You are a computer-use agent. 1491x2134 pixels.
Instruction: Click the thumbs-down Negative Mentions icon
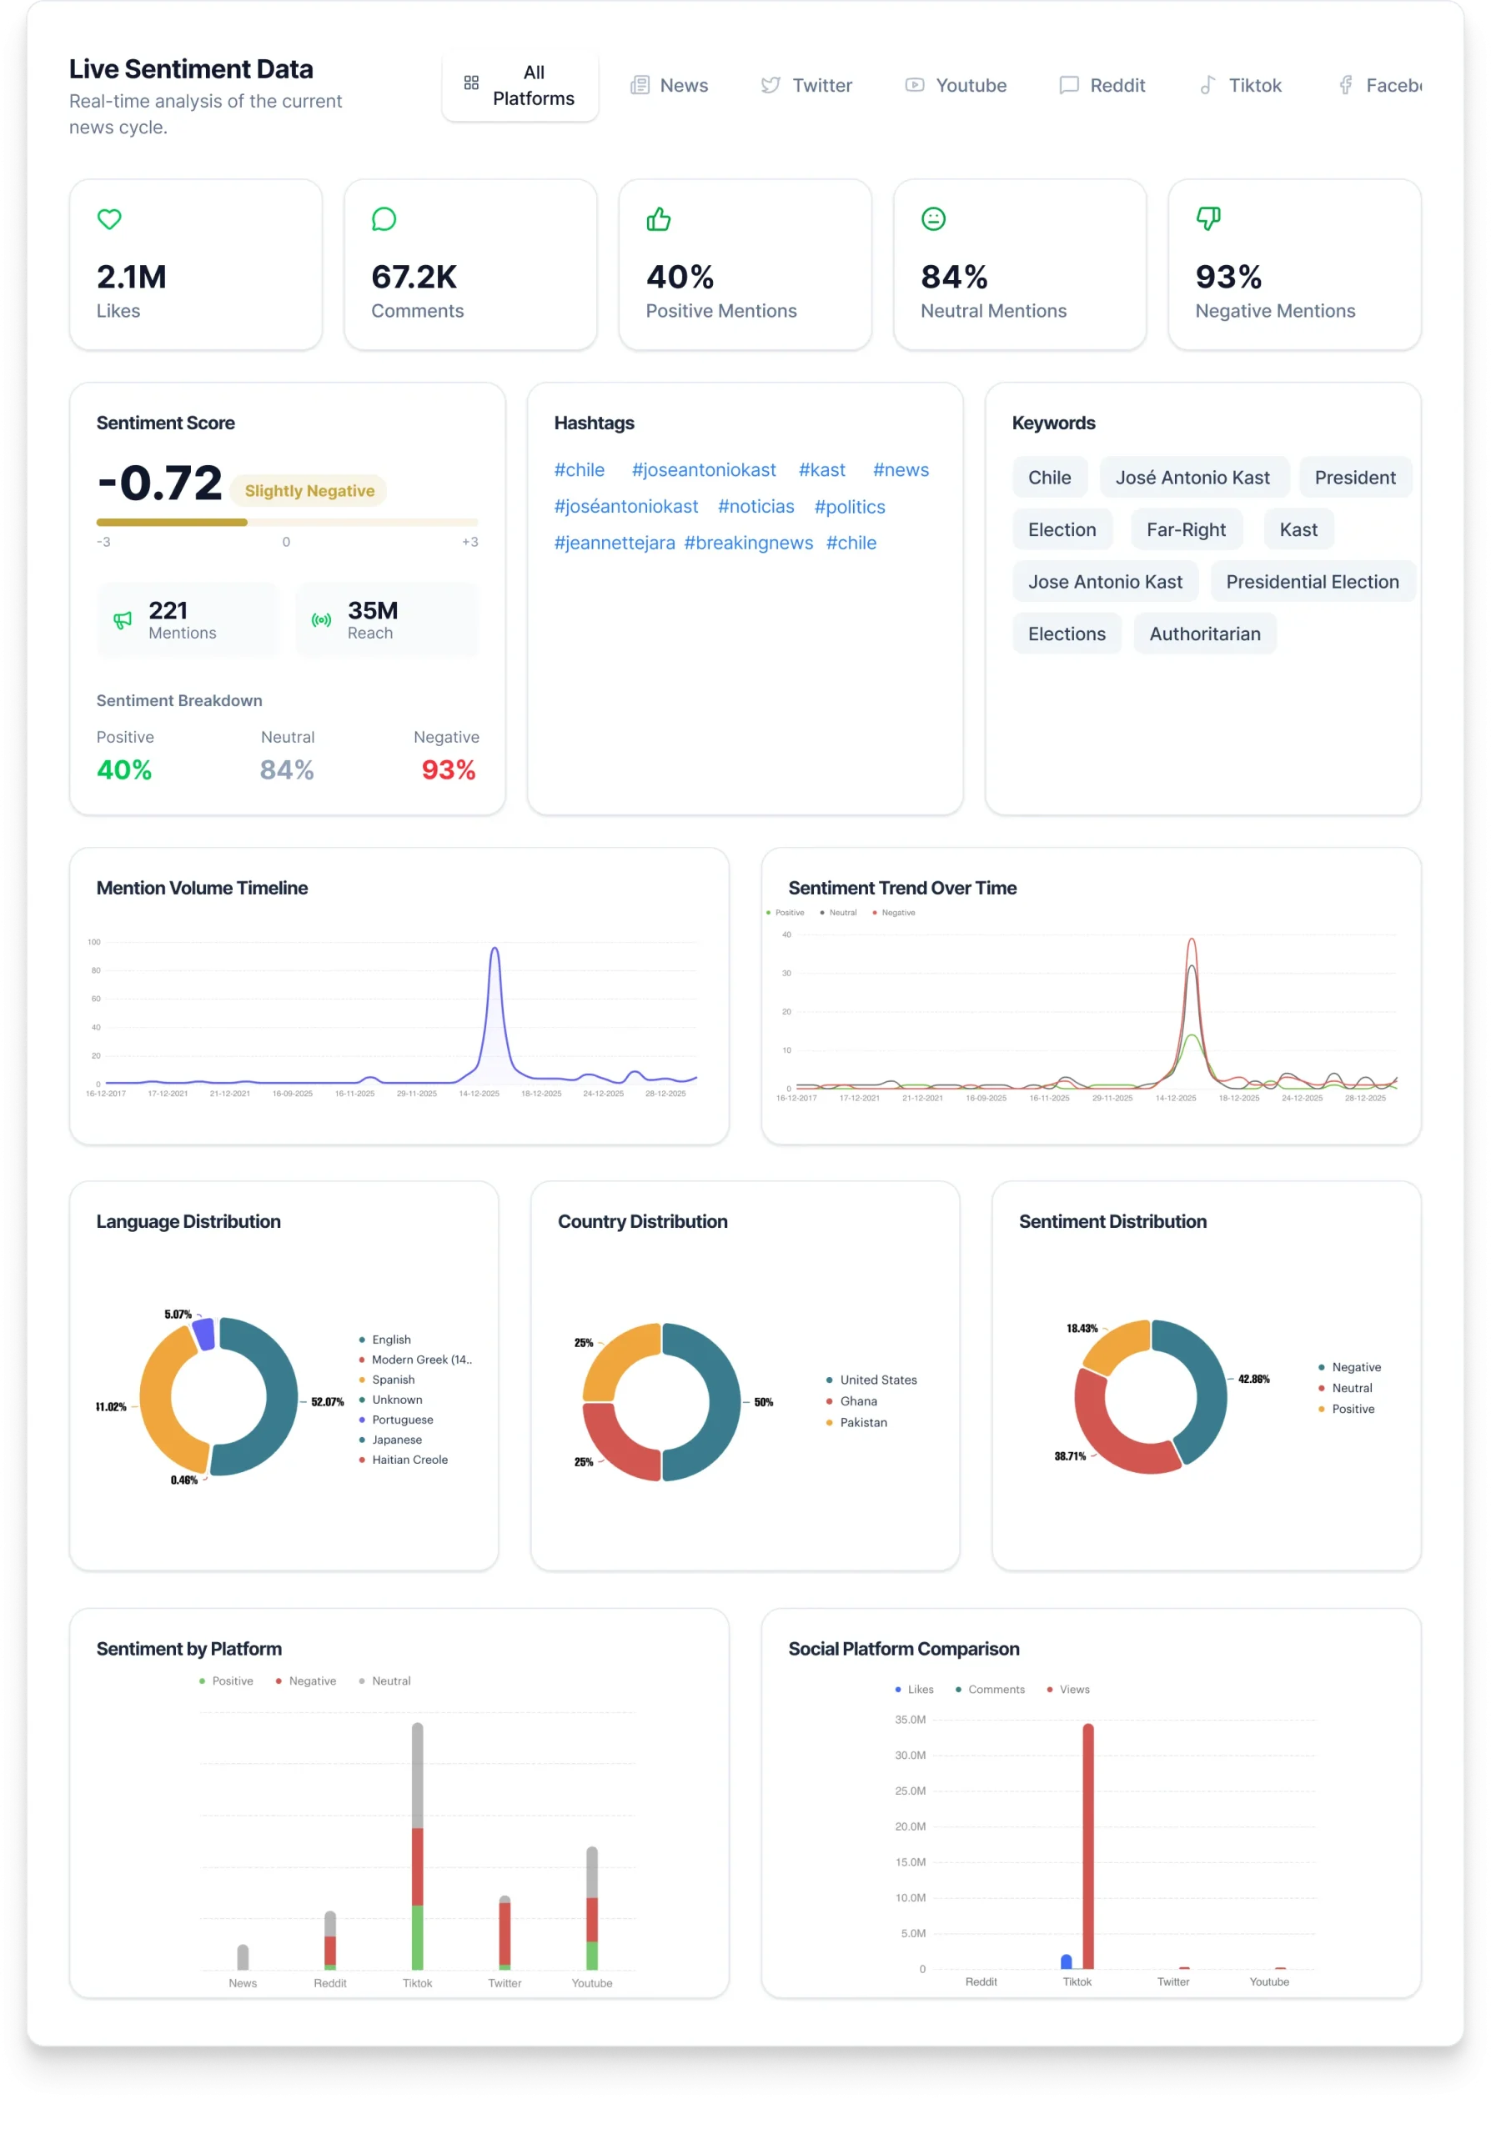click(x=1207, y=219)
